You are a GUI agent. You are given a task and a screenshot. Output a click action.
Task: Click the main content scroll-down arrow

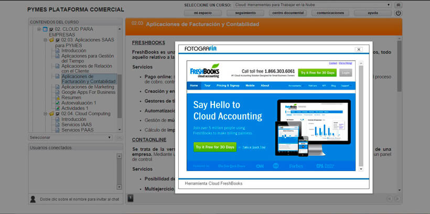click(x=399, y=190)
